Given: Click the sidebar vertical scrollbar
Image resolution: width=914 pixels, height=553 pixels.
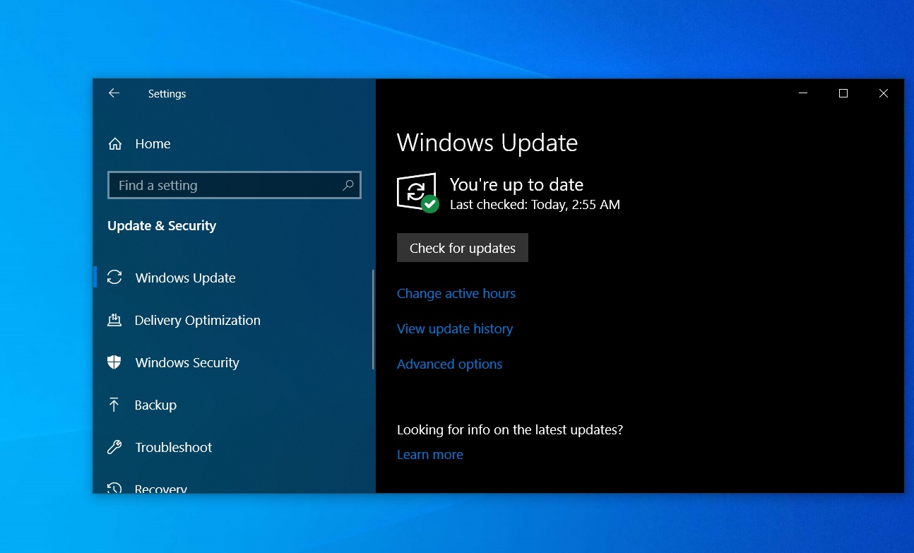Looking at the screenshot, I should click(373, 319).
